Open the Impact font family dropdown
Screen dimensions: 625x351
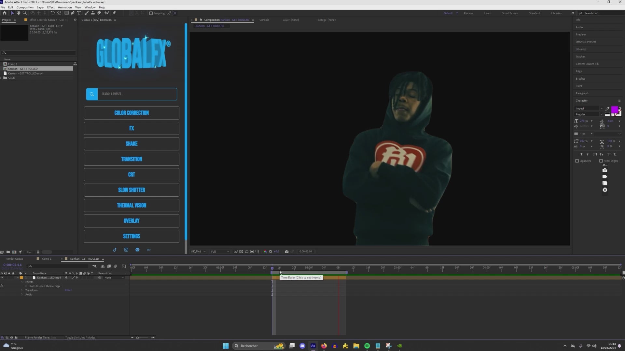click(589, 109)
